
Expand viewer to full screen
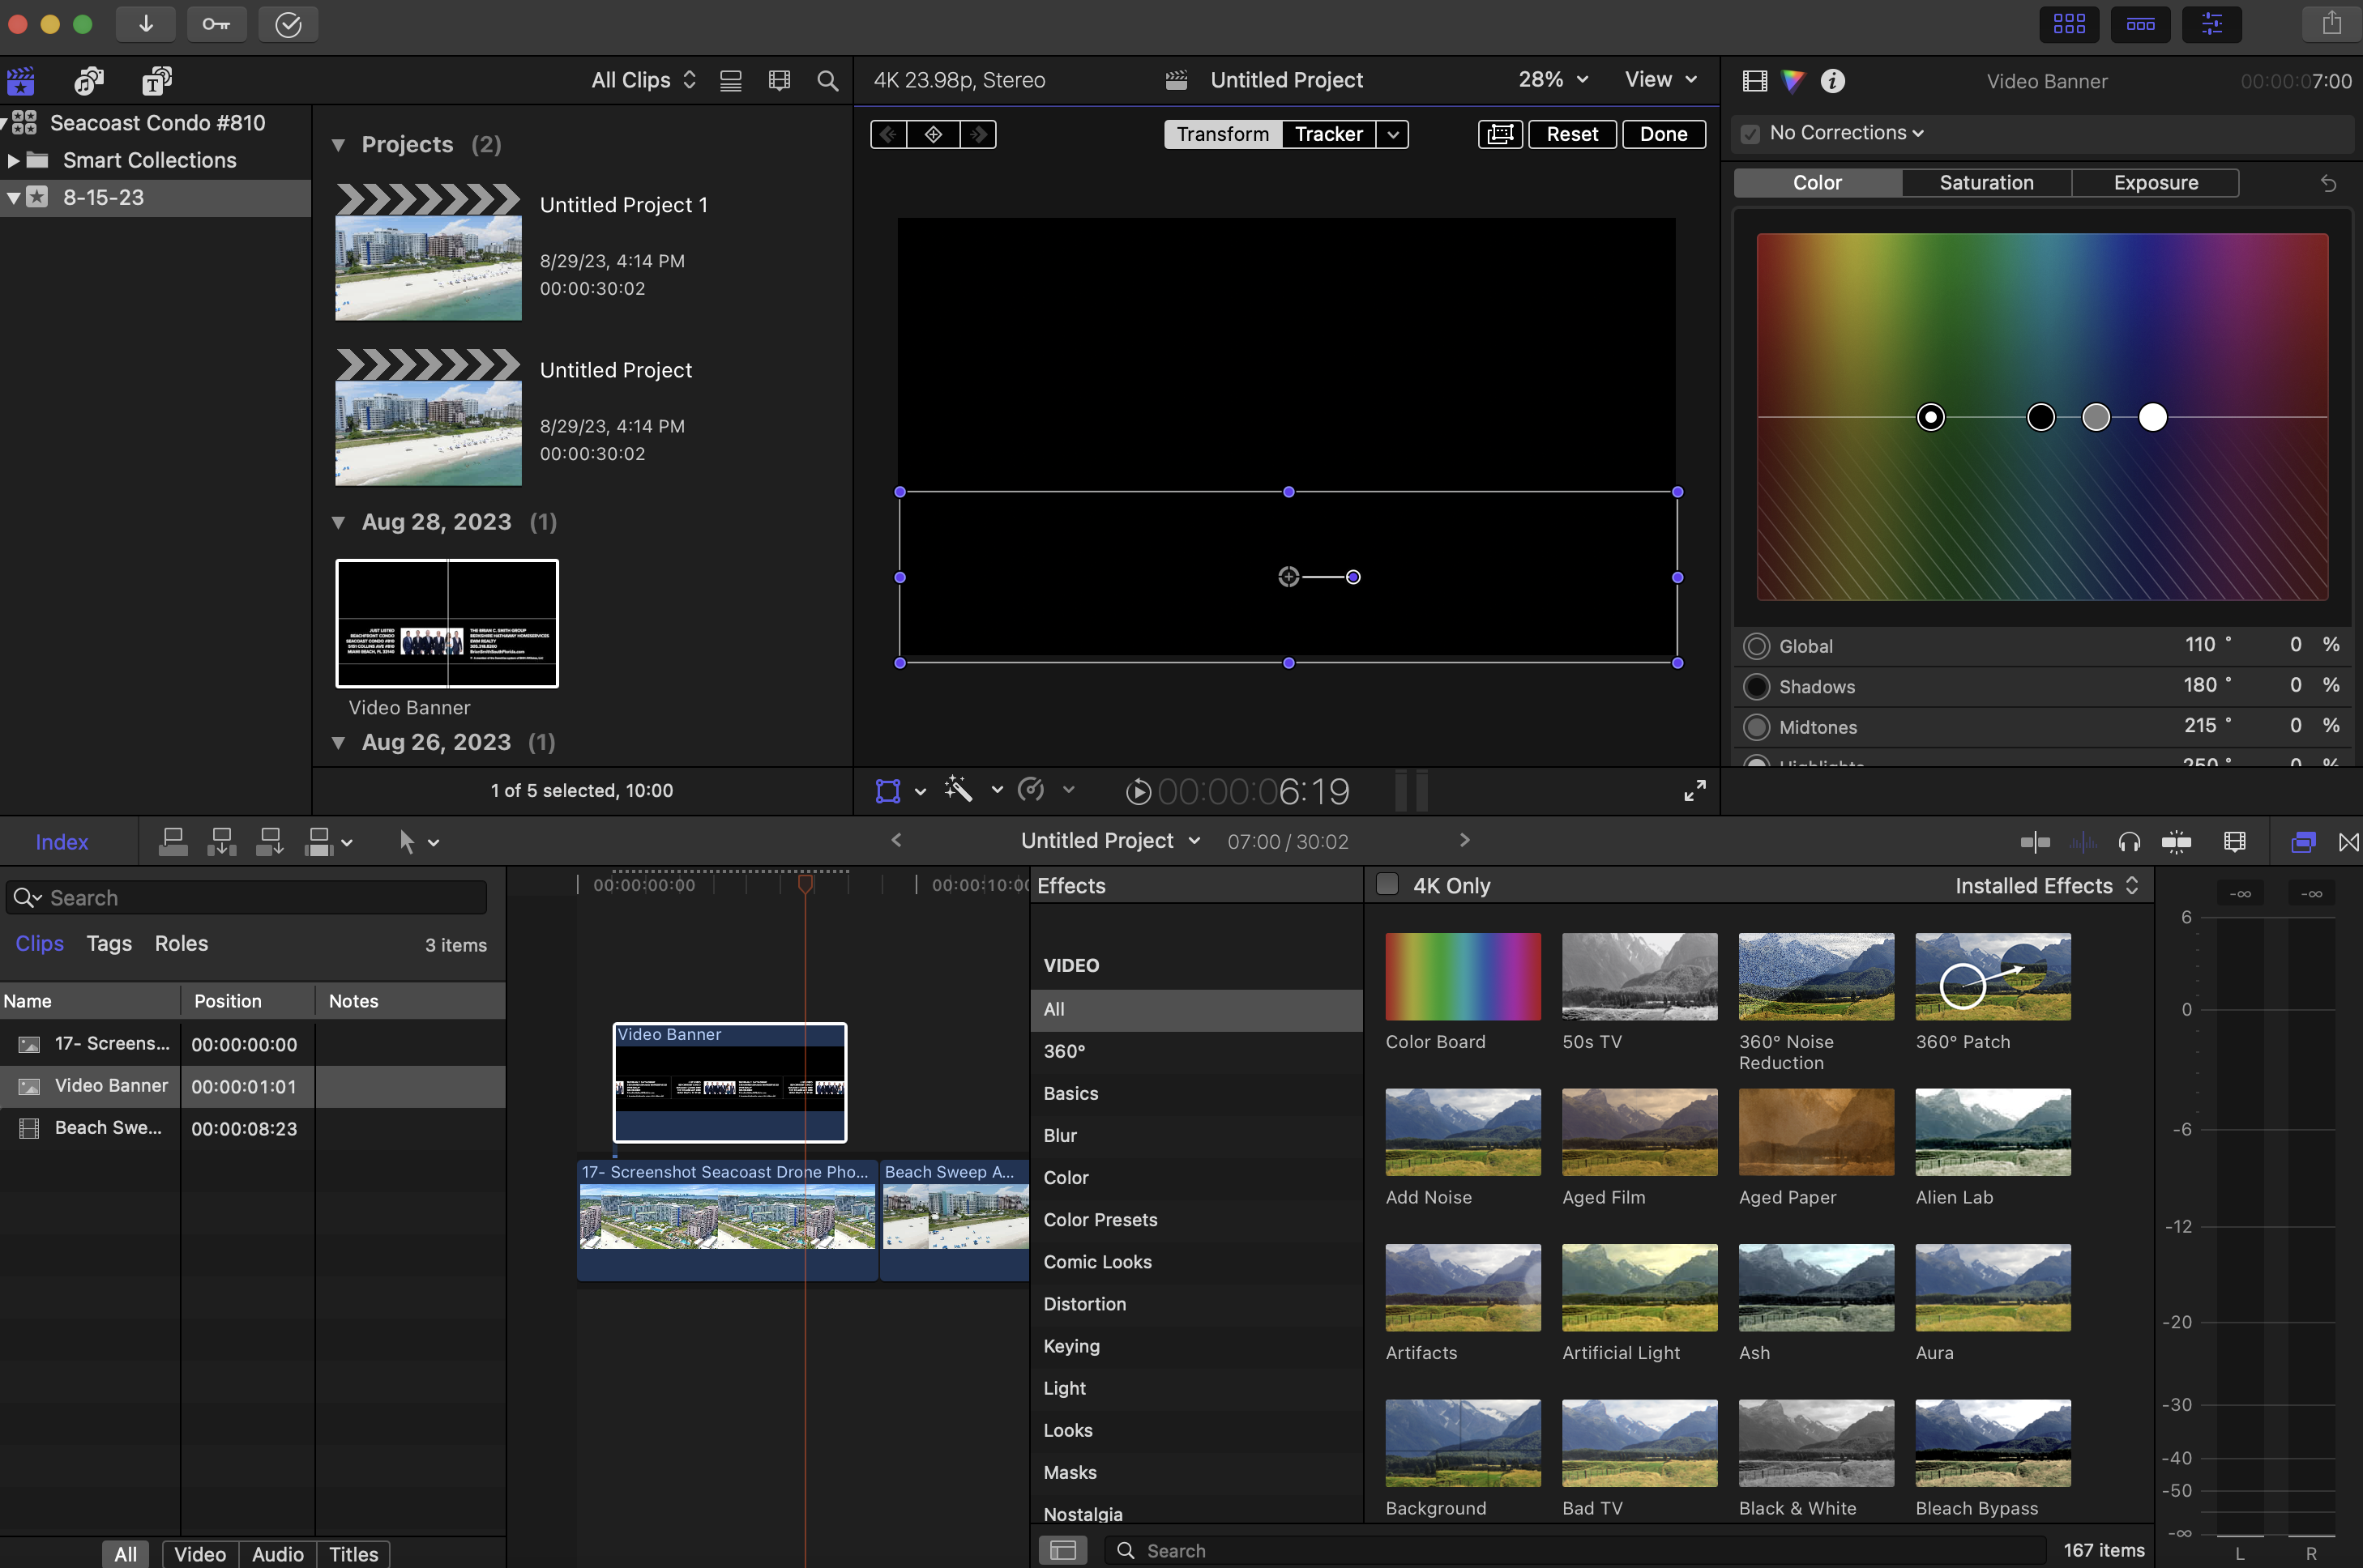click(x=1694, y=791)
